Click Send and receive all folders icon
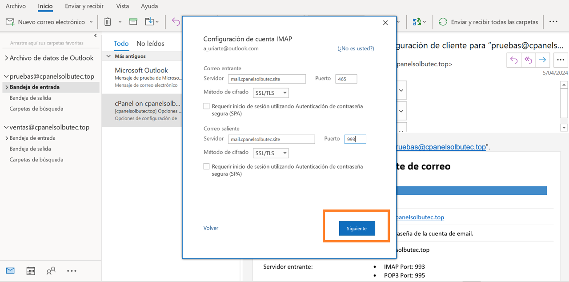 point(443,22)
